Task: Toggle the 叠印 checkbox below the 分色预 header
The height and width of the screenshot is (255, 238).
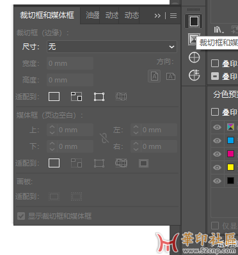Action: point(215,112)
